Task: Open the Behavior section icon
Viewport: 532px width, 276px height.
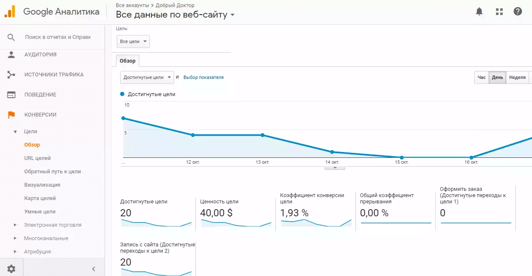Action: pyautogui.click(x=11, y=95)
